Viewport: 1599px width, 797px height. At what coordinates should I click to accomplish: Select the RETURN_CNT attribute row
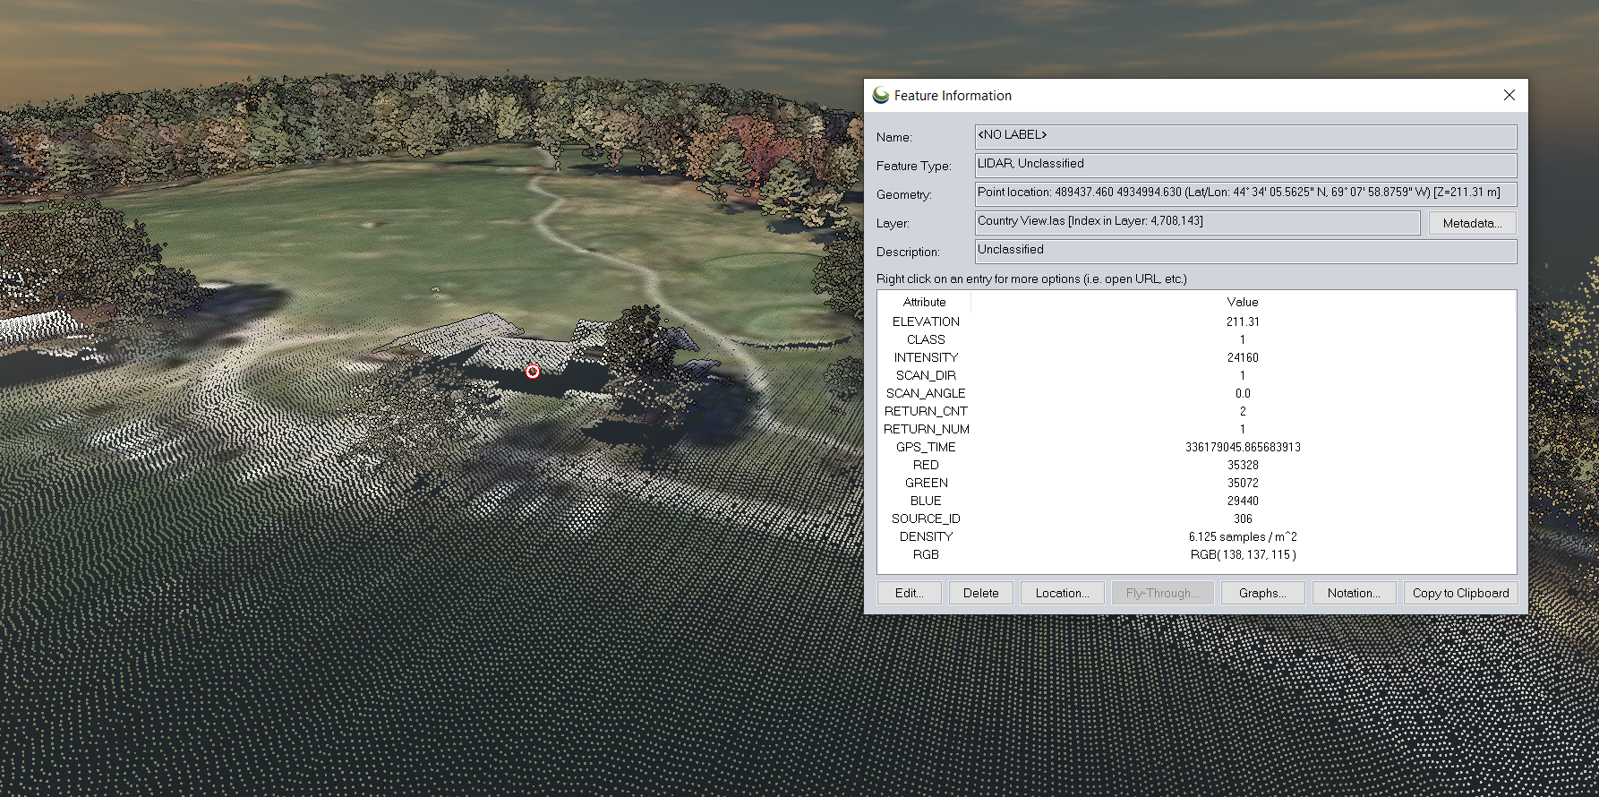click(x=1196, y=411)
